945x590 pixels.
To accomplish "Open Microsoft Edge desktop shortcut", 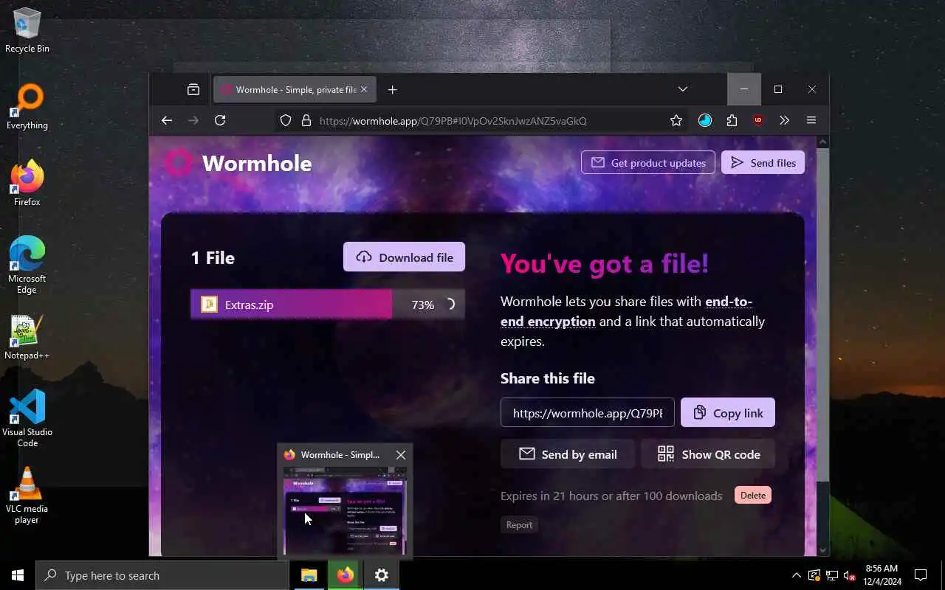I will pos(27,265).
